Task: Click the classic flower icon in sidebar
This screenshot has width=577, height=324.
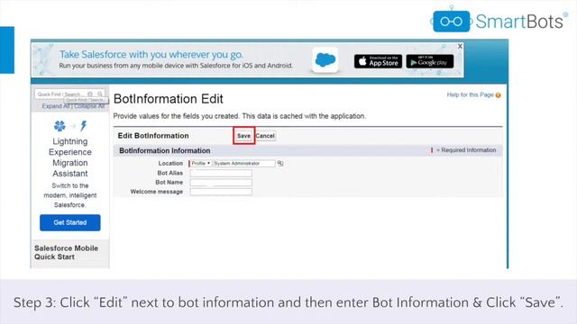Action: tap(60, 126)
